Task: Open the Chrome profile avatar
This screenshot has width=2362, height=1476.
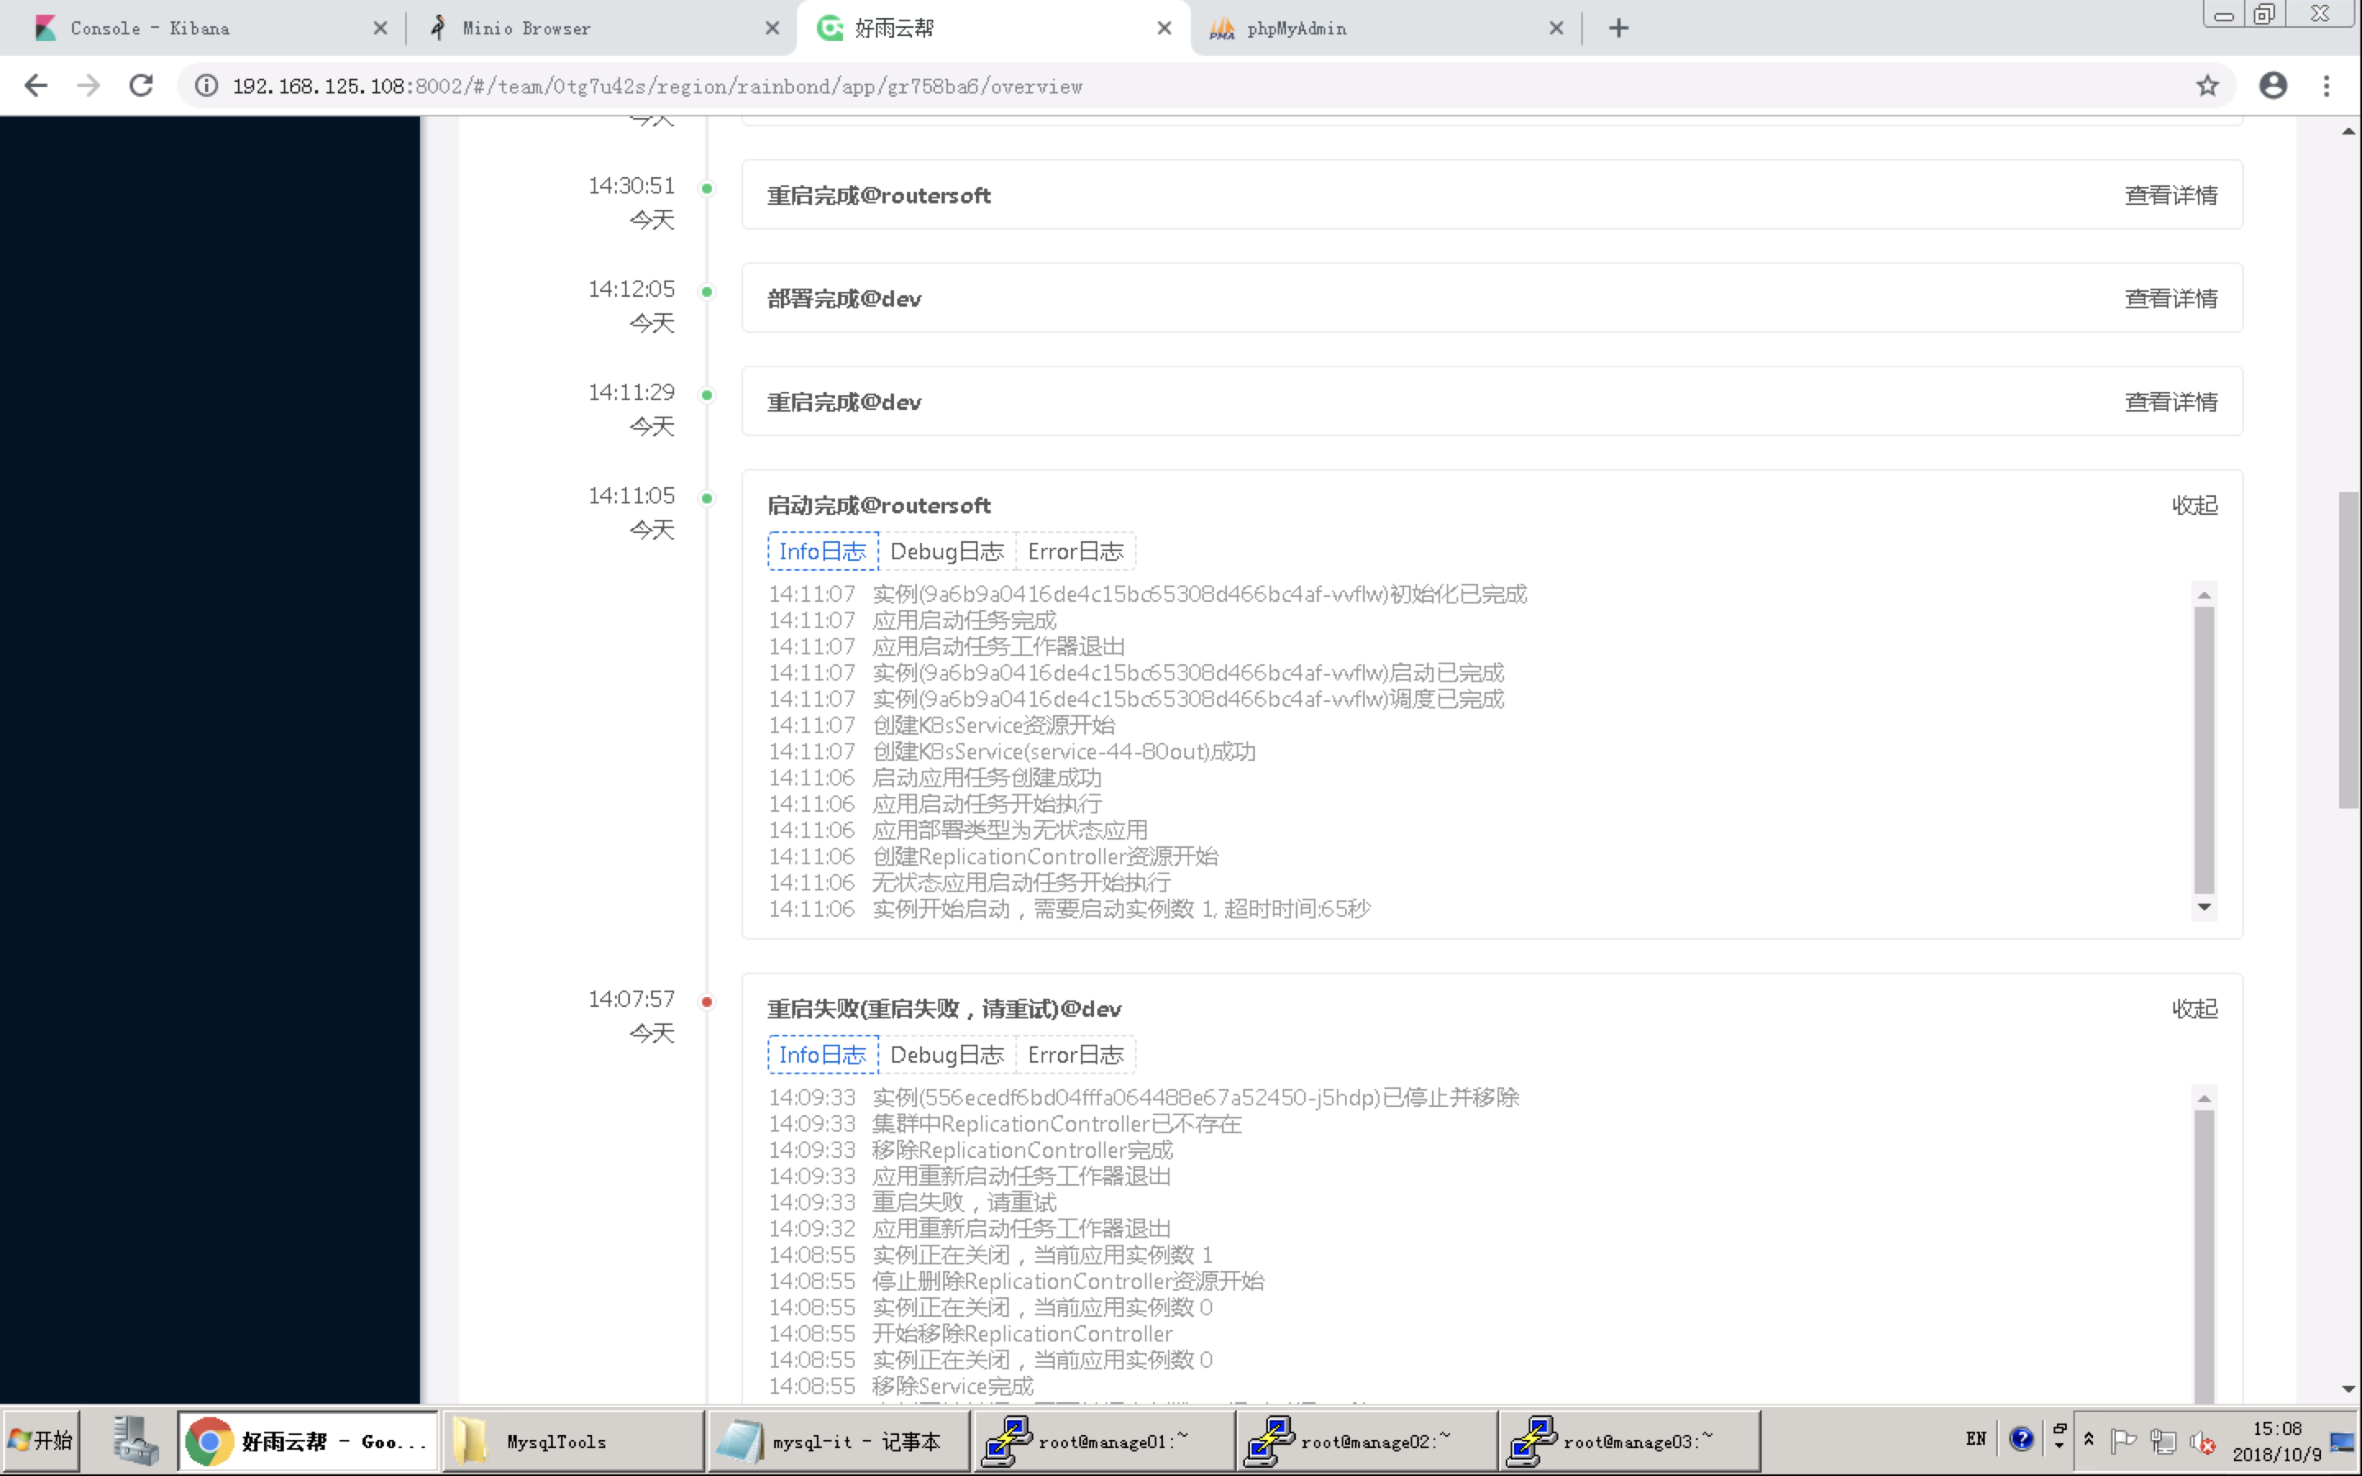Action: 2273,85
